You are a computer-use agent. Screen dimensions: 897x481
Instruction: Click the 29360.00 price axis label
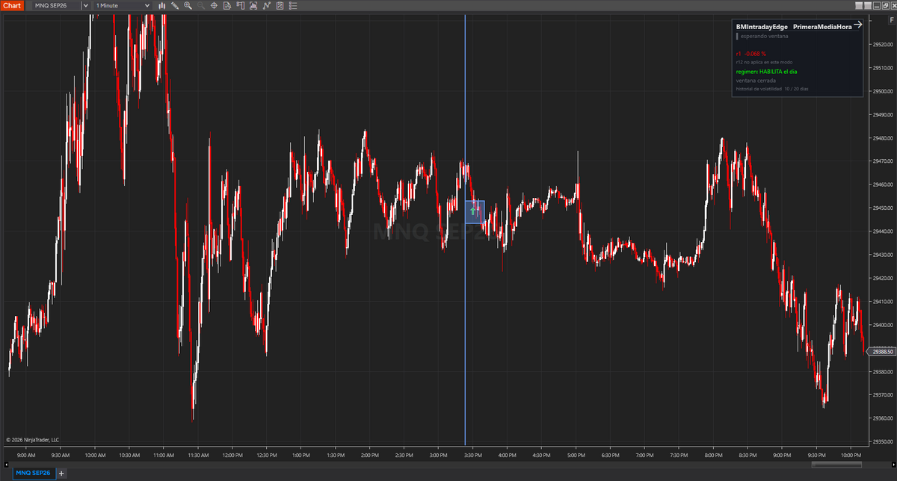click(x=883, y=418)
